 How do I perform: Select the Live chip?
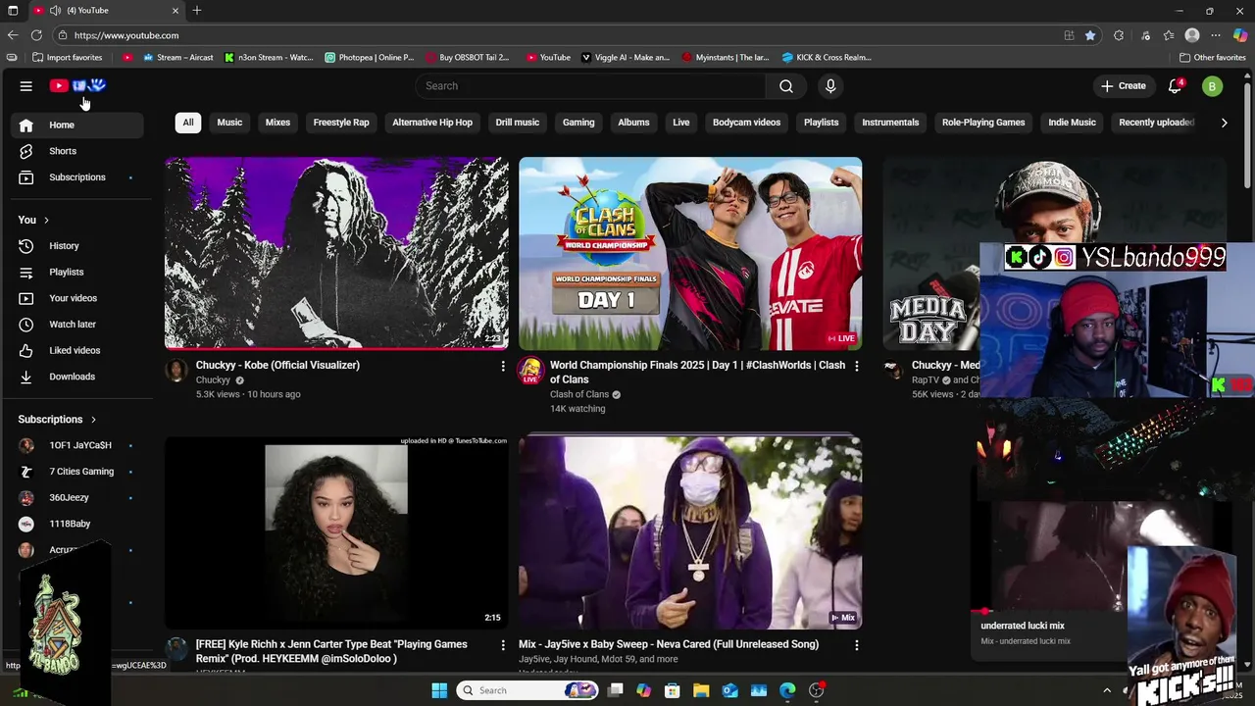pos(681,123)
